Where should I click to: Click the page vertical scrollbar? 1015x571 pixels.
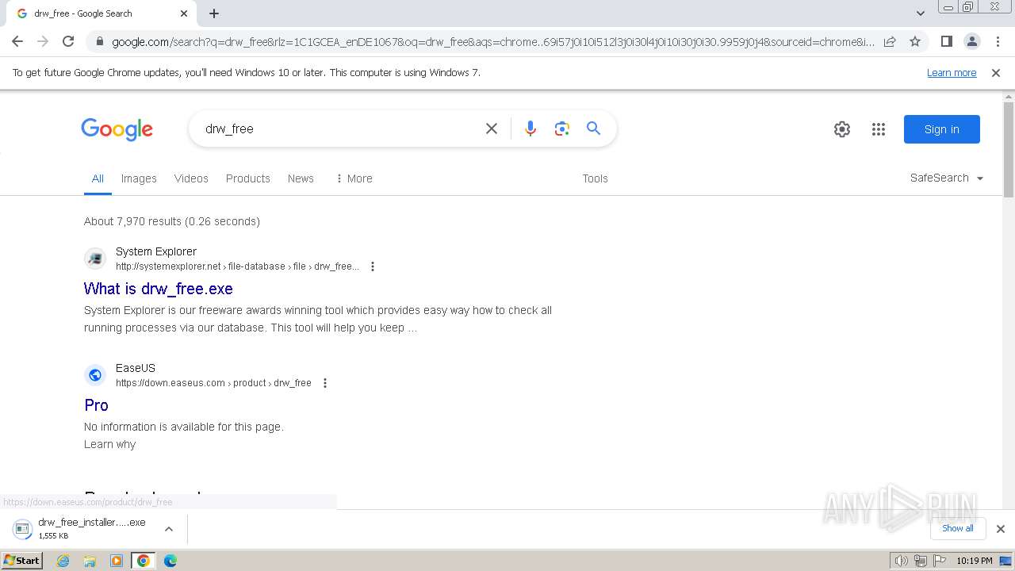pyautogui.click(x=1009, y=149)
